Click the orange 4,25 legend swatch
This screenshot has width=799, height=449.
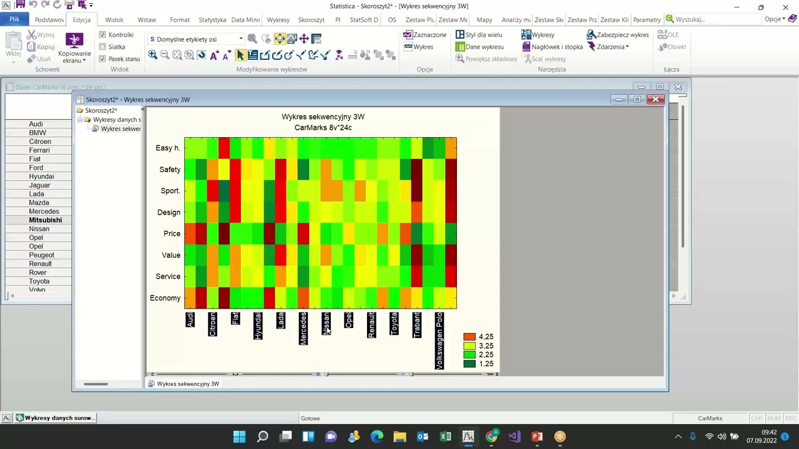[469, 337]
